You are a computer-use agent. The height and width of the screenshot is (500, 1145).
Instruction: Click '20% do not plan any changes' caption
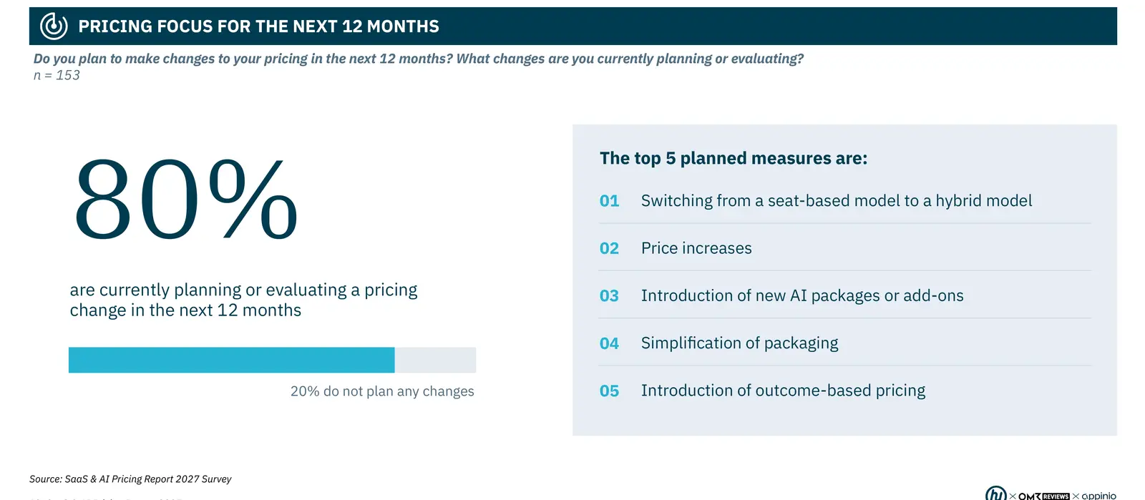(382, 391)
